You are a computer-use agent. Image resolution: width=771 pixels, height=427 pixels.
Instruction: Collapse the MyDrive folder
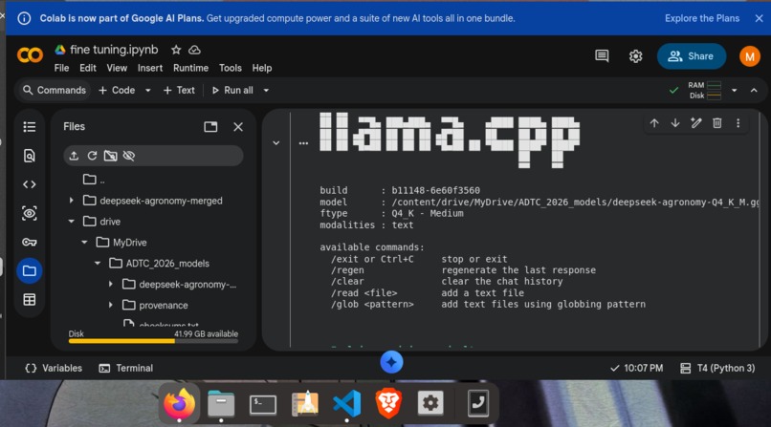coord(84,243)
